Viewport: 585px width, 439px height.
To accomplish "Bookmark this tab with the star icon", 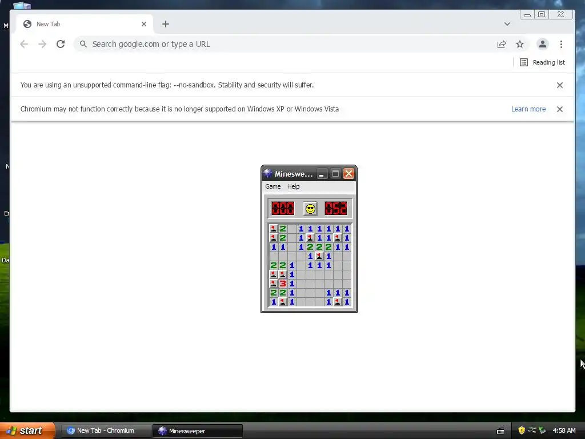I will 520,44.
